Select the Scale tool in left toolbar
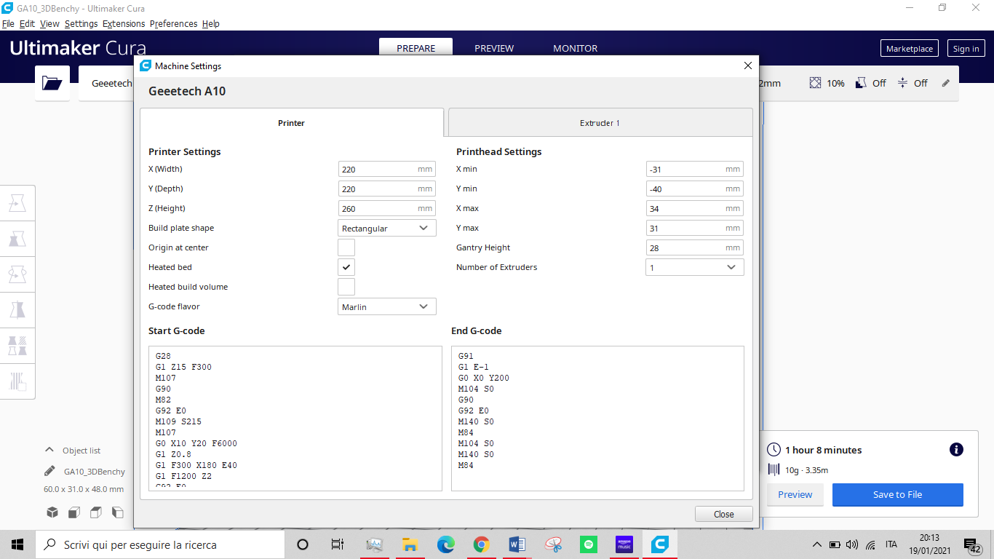Image resolution: width=994 pixels, height=559 pixels. tap(17, 239)
